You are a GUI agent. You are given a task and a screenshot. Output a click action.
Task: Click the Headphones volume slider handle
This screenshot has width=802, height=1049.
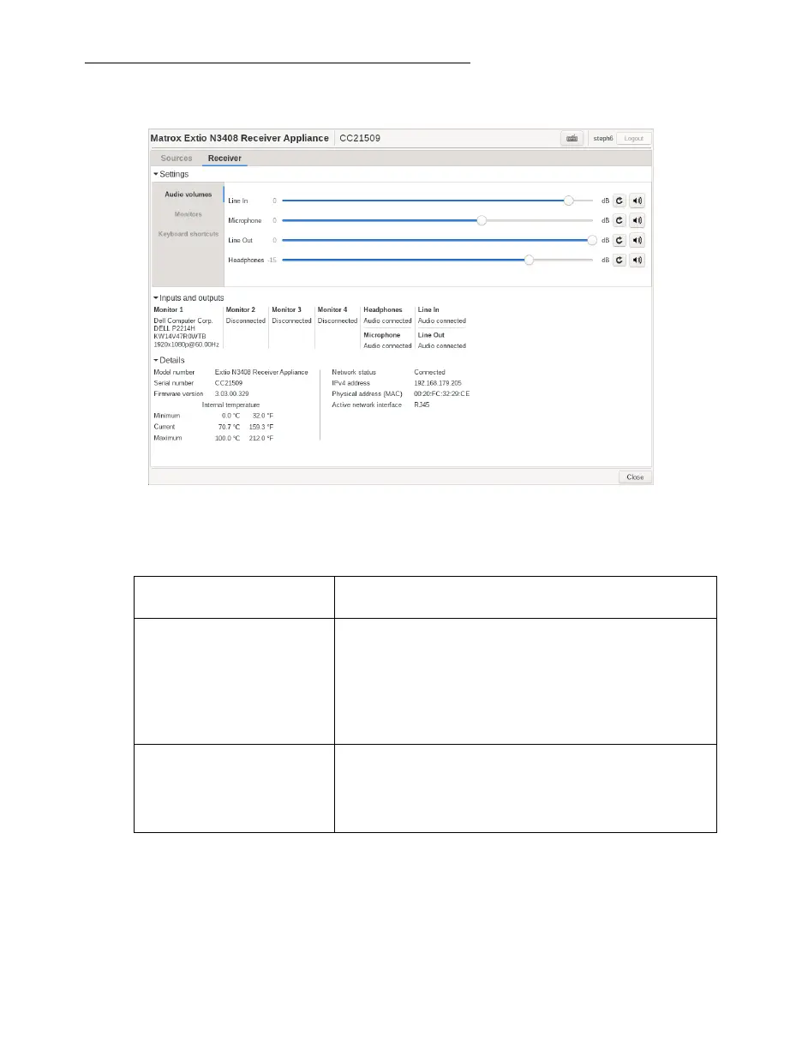529,260
